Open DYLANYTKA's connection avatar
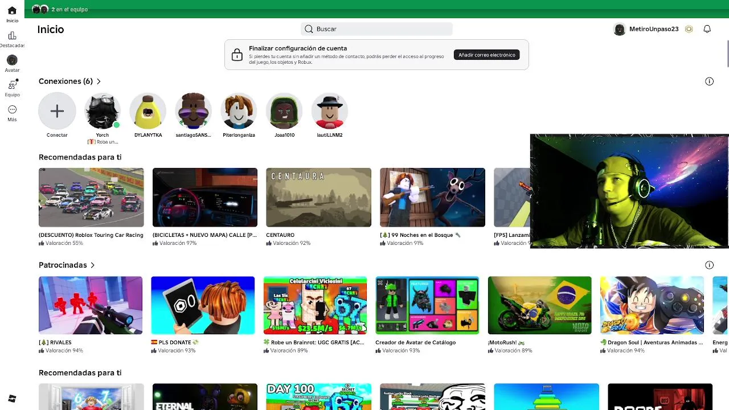 pos(148,111)
